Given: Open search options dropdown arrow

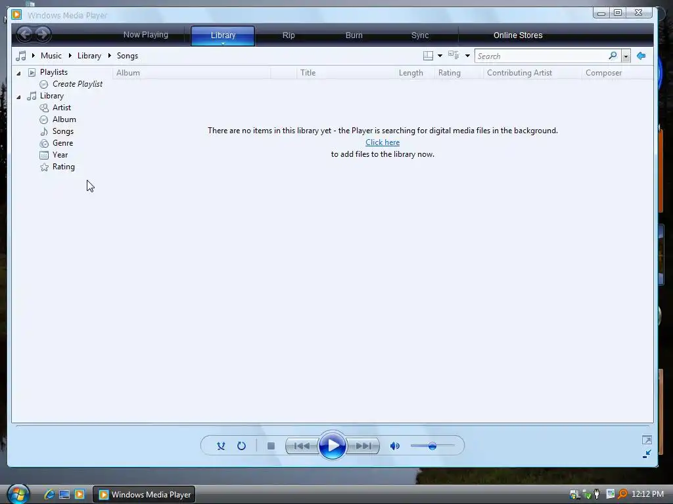Looking at the screenshot, I should coord(626,56).
